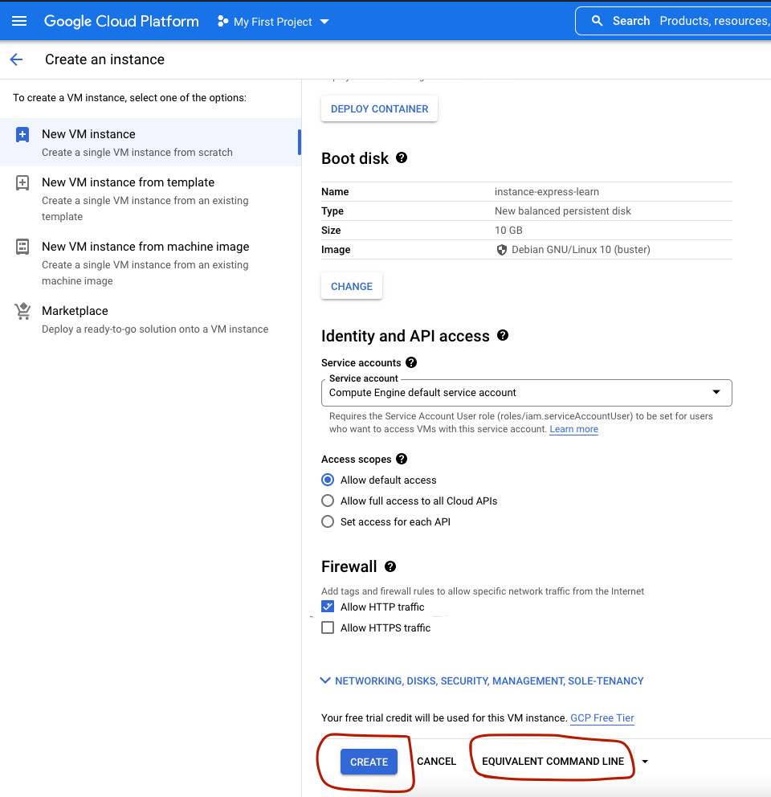Screen dimensions: 771x797
Task: Click the 10 GB size value
Action: (508, 231)
